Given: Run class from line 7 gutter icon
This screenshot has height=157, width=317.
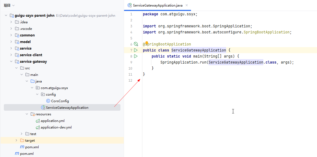Looking at the screenshot, I should click(136, 50).
